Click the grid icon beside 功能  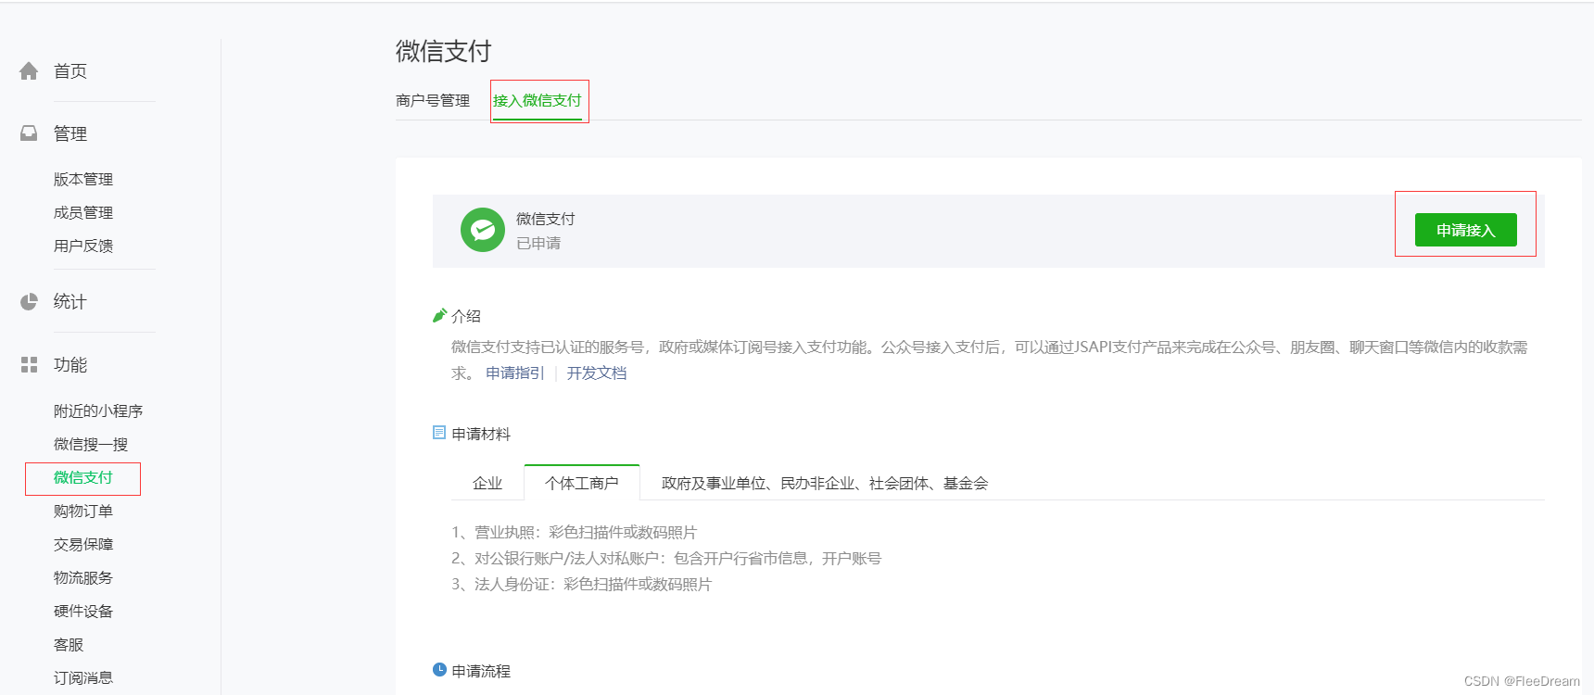tap(29, 364)
